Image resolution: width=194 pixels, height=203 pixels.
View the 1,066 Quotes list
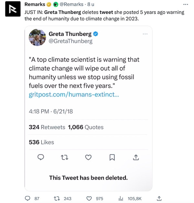86,127
